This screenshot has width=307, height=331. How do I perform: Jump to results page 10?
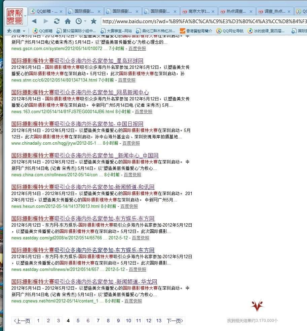pyautogui.click(x=128, y=321)
